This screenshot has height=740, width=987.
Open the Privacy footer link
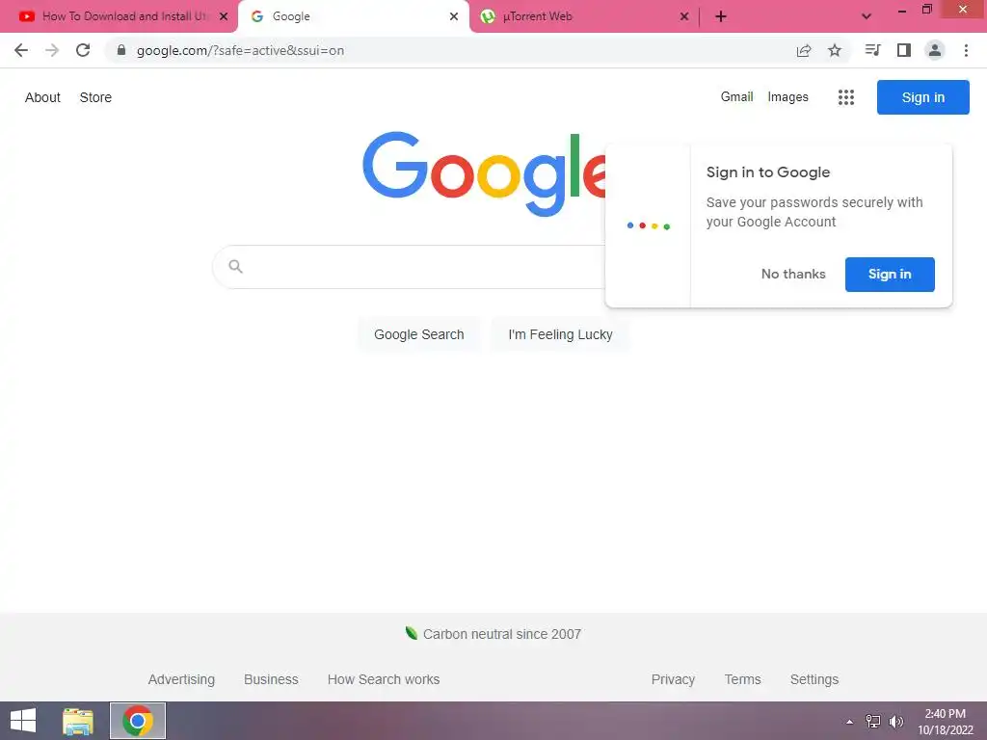point(673,679)
